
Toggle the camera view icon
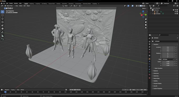(x=146, y=25)
